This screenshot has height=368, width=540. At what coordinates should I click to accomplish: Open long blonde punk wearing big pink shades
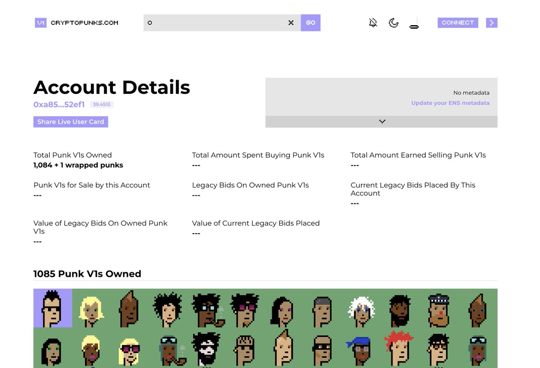[130, 348]
